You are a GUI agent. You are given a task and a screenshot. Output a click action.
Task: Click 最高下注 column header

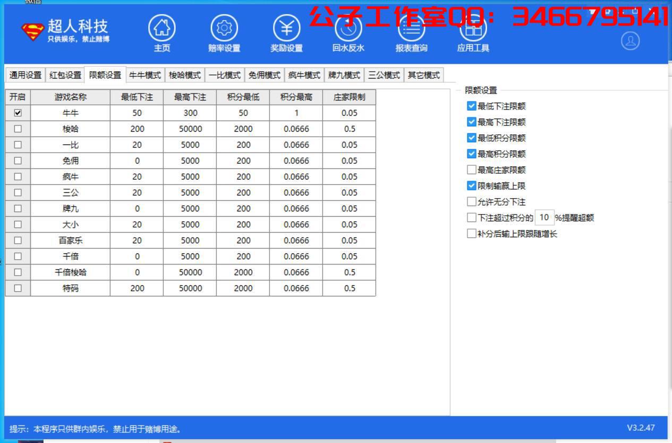pyautogui.click(x=190, y=97)
